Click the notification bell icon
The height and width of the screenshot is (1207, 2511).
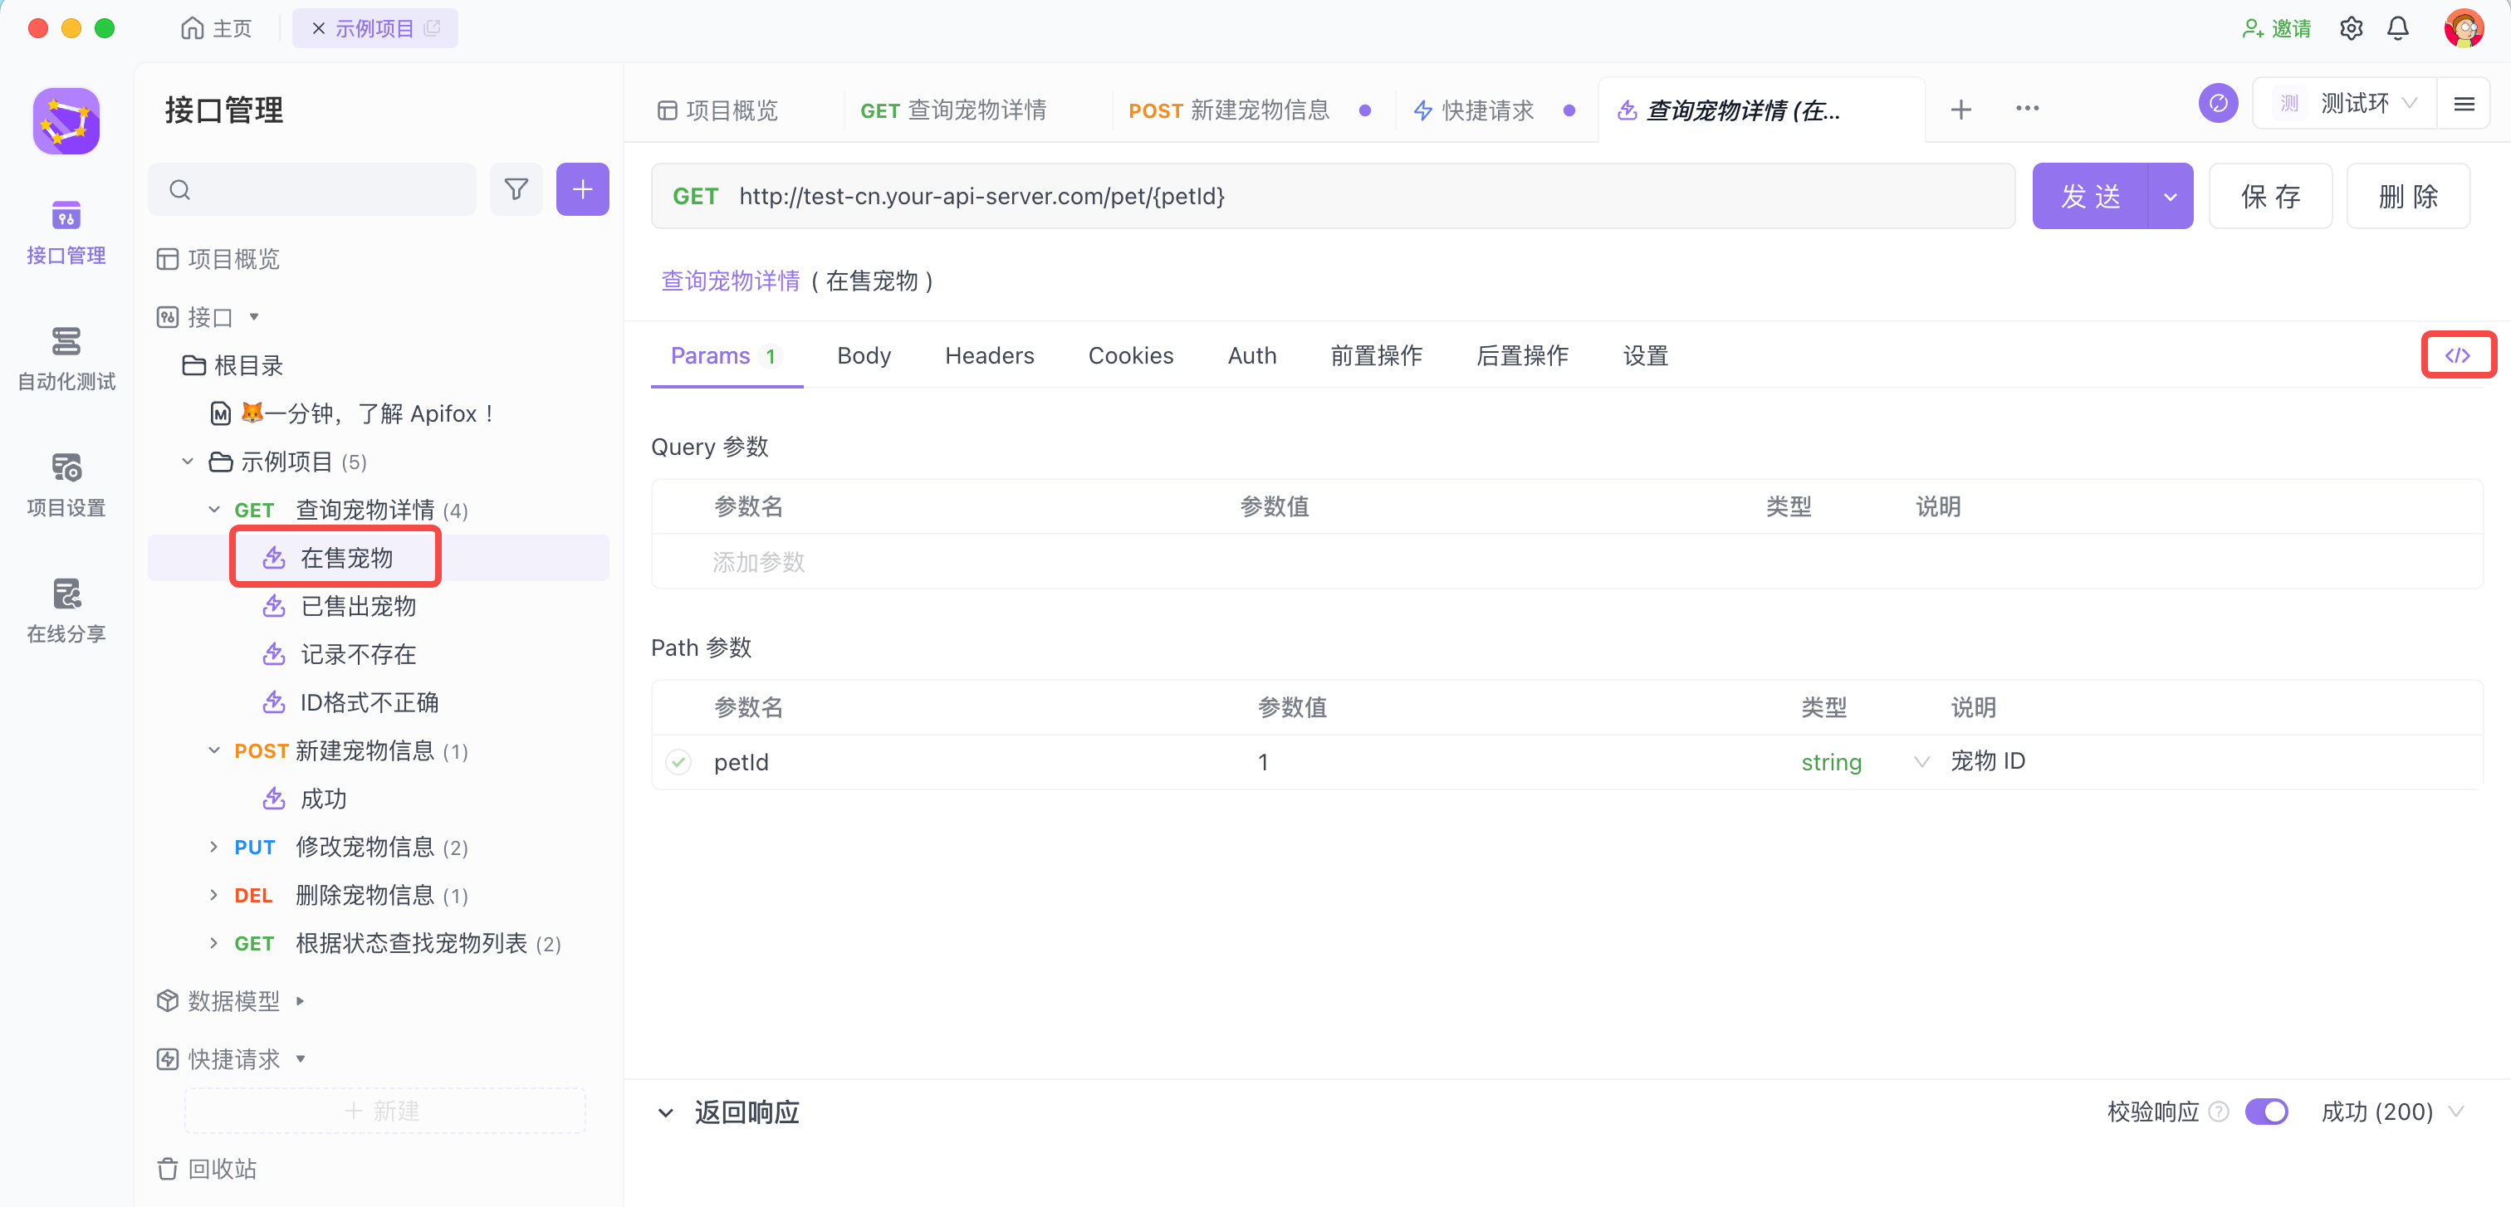click(x=2397, y=28)
